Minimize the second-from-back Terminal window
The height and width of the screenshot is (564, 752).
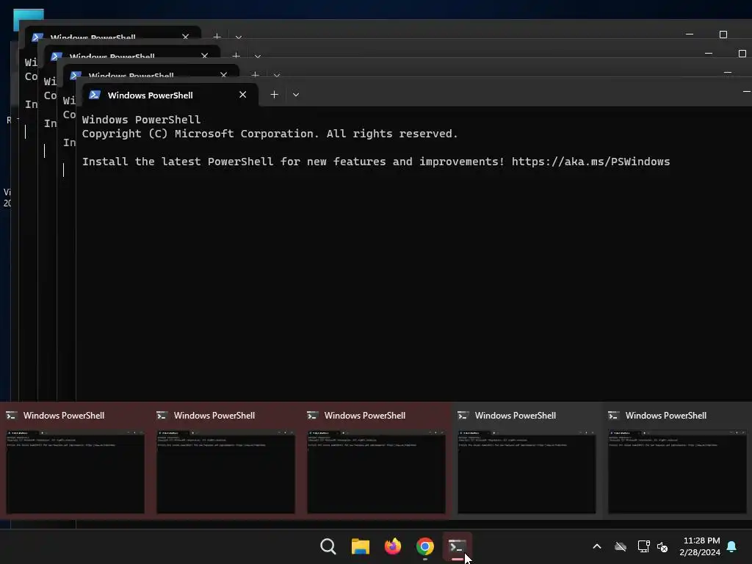click(x=709, y=54)
